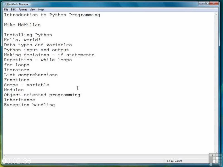Maximize the Notepad window
The width and height of the screenshot is (223, 167).
[x=207, y=3]
